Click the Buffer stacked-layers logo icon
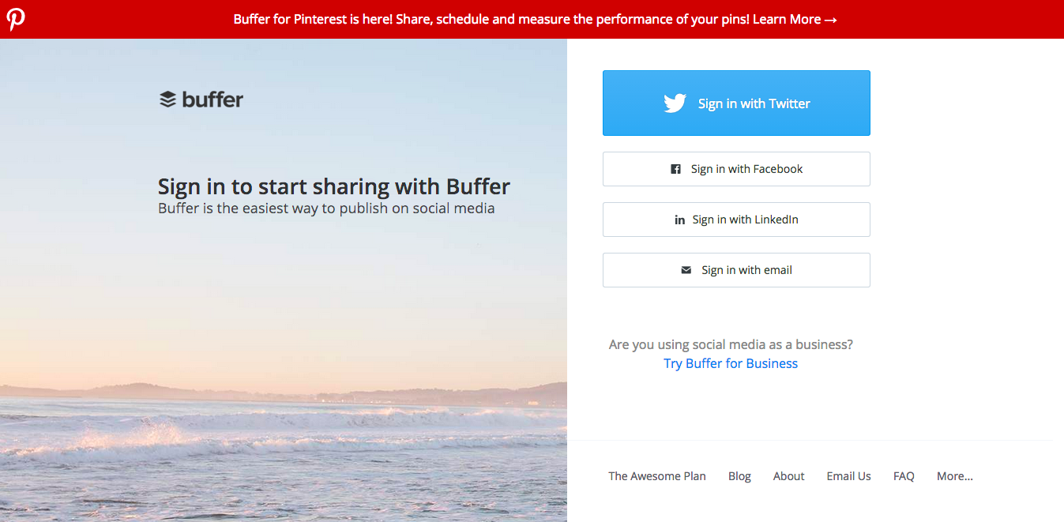Viewport: 1064px width, 522px height. pyautogui.click(x=167, y=100)
